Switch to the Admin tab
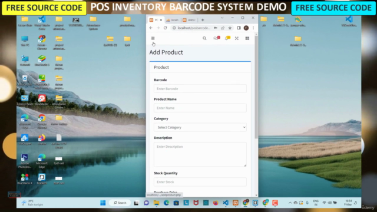Image resolution: width=377 pixels, height=212 pixels. [189, 20]
